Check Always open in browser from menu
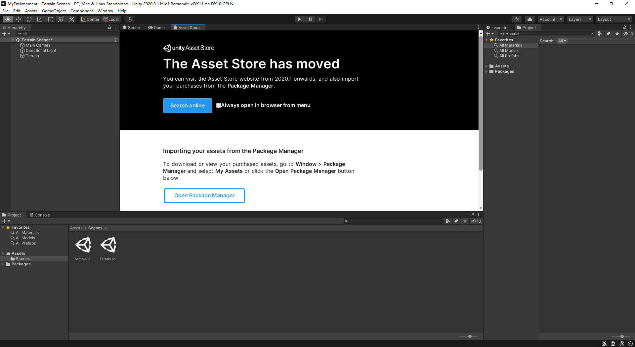Screen dimensions: 635x347 tap(219, 105)
